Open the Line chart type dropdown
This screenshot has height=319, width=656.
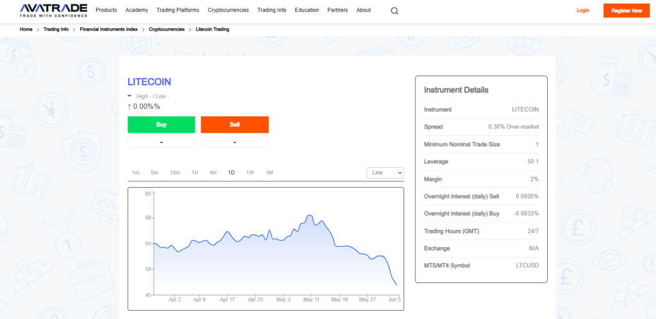click(385, 173)
